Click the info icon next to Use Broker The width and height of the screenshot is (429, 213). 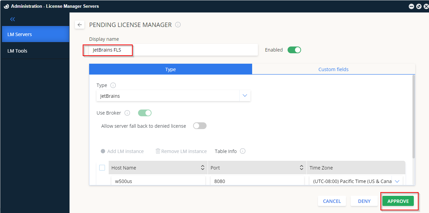(x=127, y=113)
